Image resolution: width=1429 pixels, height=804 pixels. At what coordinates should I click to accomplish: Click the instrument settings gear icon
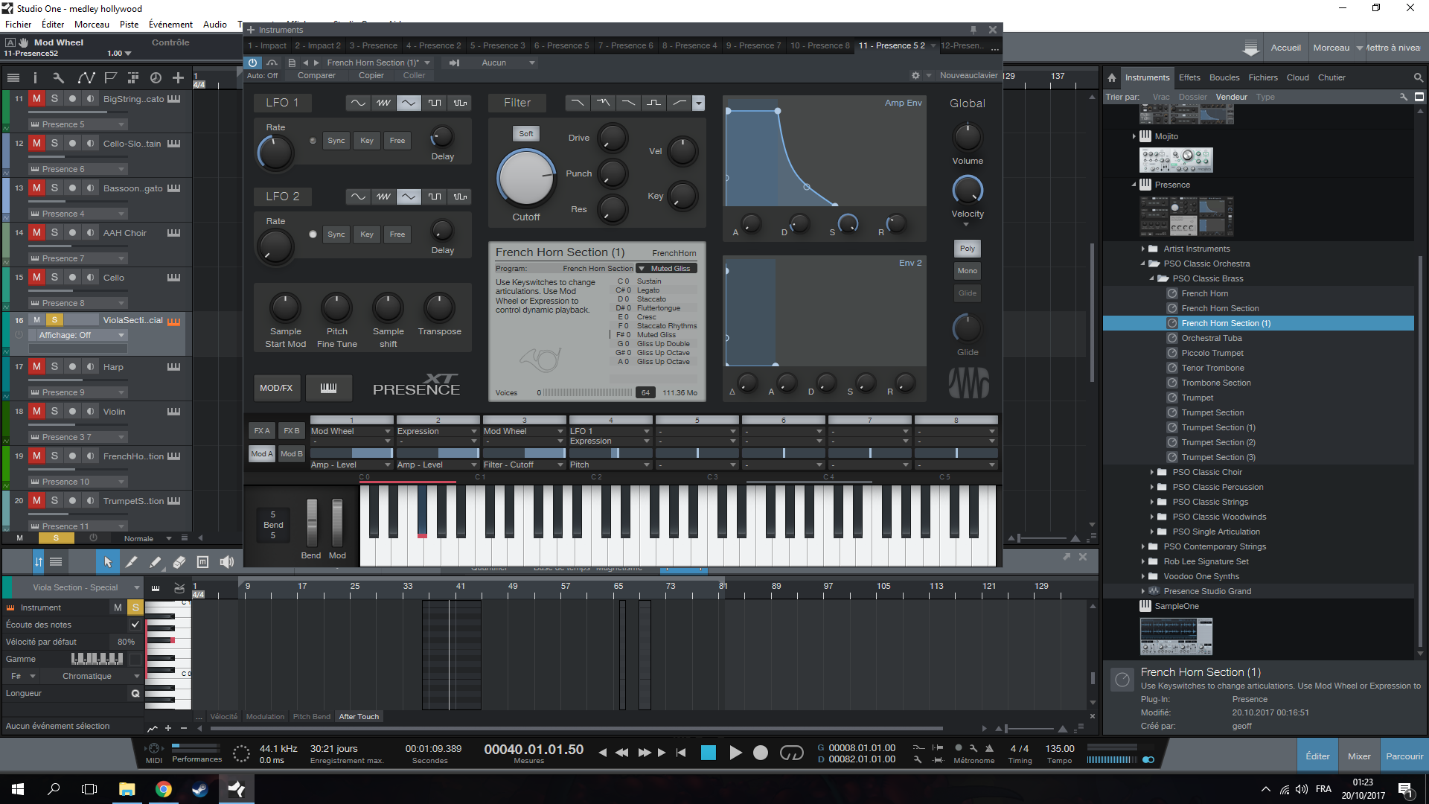pos(915,75)
